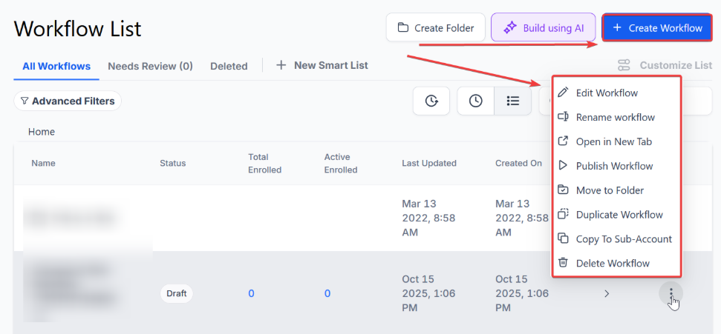Open the Deleted tab
Screen dimensions: 721x334
[229, 66]
